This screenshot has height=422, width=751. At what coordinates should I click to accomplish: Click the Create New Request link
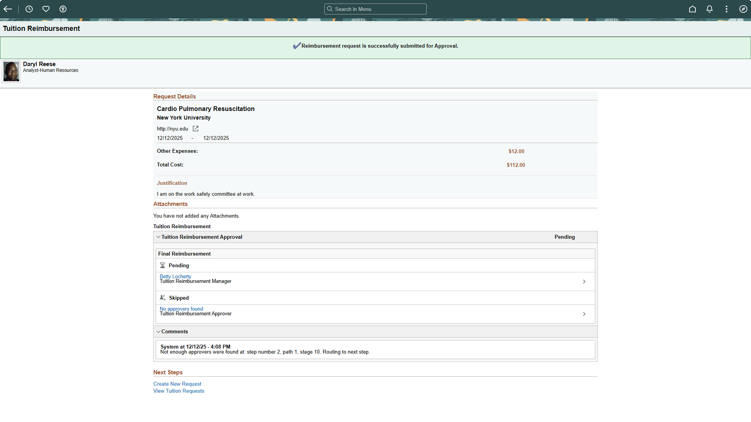tap(177, 384)
